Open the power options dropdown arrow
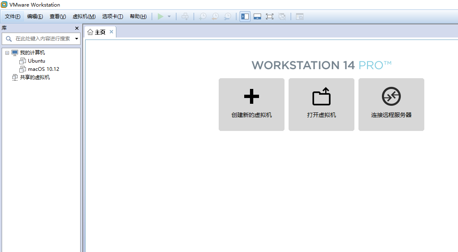 click(169, 16)
